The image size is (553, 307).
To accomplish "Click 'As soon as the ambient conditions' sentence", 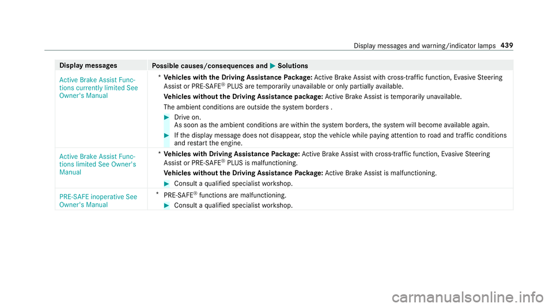I will pyautogui.click(x=332, y=125).
